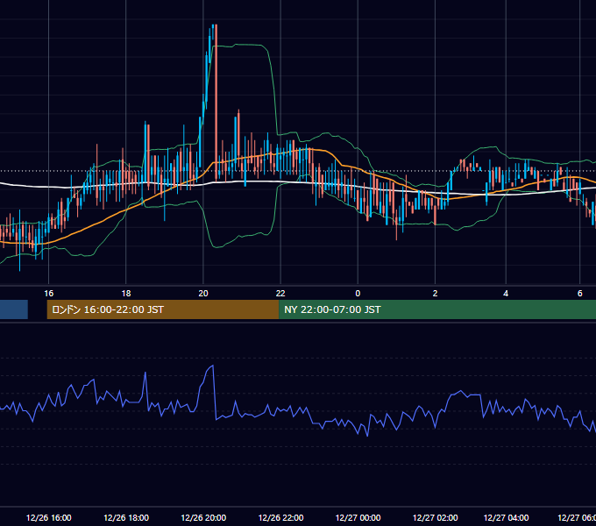Click the 12/26 20:00 time label
Image resolution: width=596 pixels, height=526 pixels.
click(203, 517)
